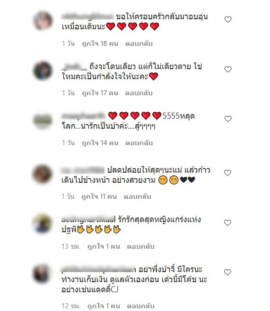Open avatar of the 5555หลุดโลก commenter

pos(43,120)
